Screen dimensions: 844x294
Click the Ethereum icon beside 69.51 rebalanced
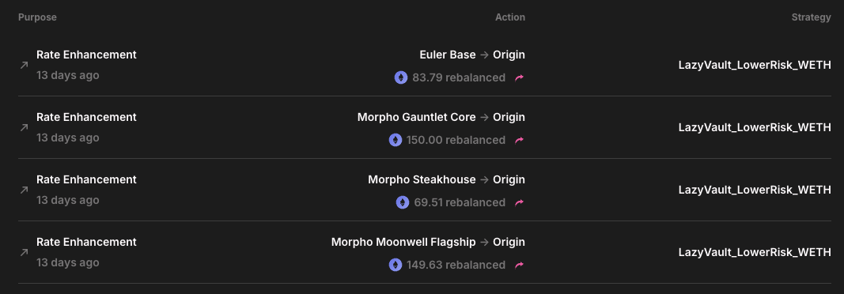[x=403, y=202]
